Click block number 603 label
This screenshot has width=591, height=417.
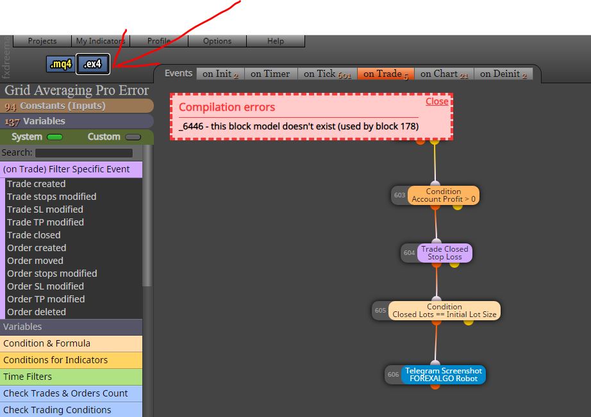[x=399, y=195]
